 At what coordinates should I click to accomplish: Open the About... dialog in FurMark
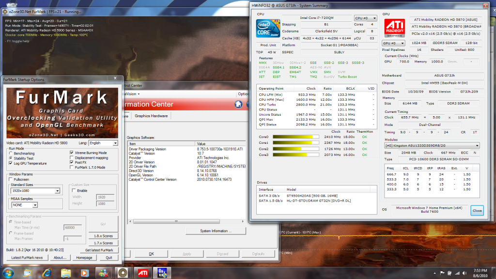[x=60, y=258]
